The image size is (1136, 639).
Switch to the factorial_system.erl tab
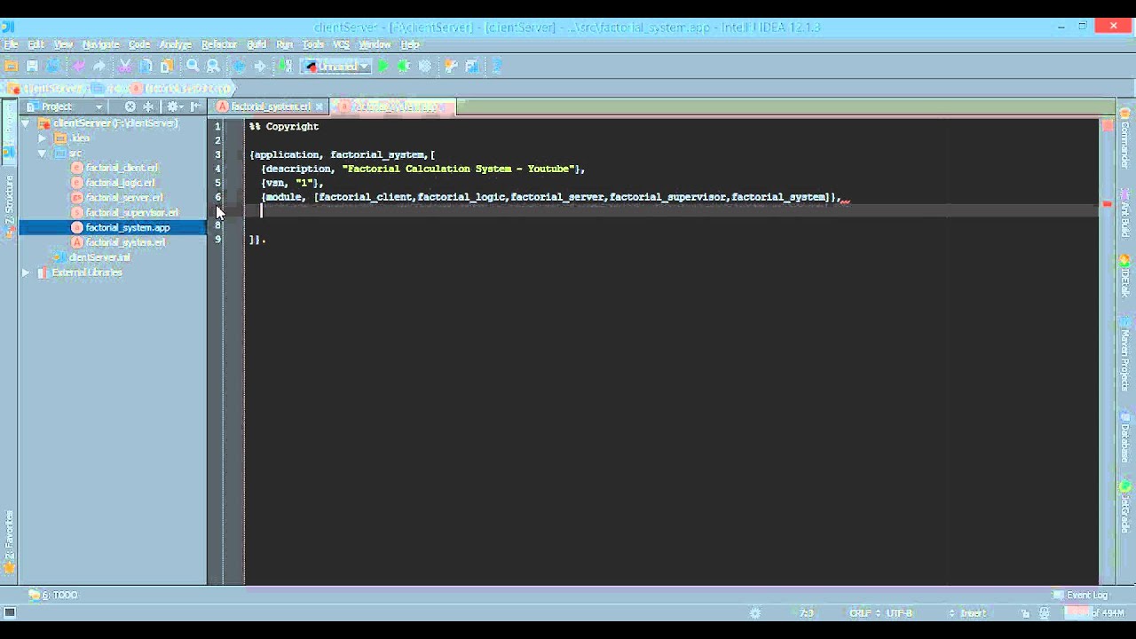coord(270,106)
